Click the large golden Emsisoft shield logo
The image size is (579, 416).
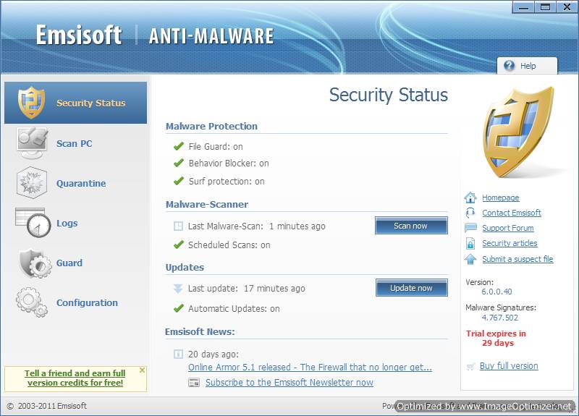pos(518,132)
